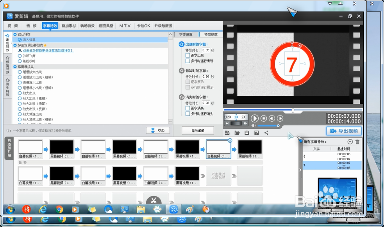
Task: Select 1/2X playback speed
Action: [228, 117]
